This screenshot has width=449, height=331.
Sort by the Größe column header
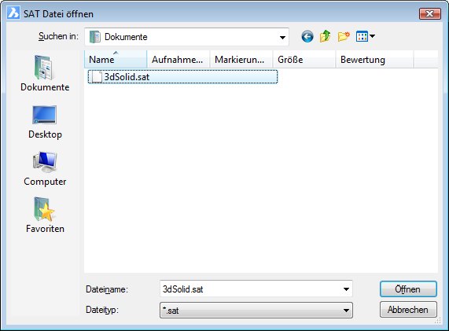304,59
